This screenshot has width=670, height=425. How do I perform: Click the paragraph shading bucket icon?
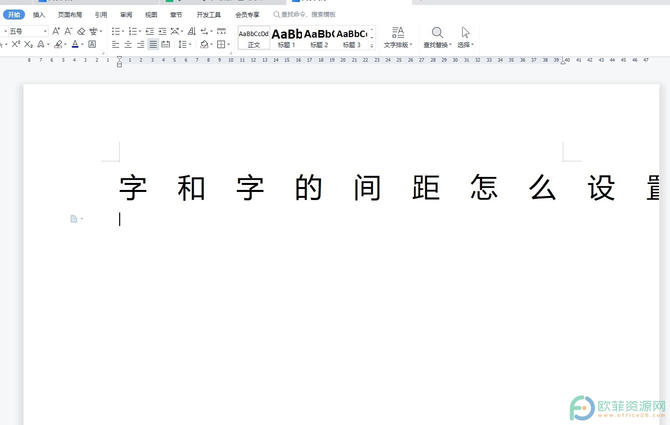(x=204, y=44)
